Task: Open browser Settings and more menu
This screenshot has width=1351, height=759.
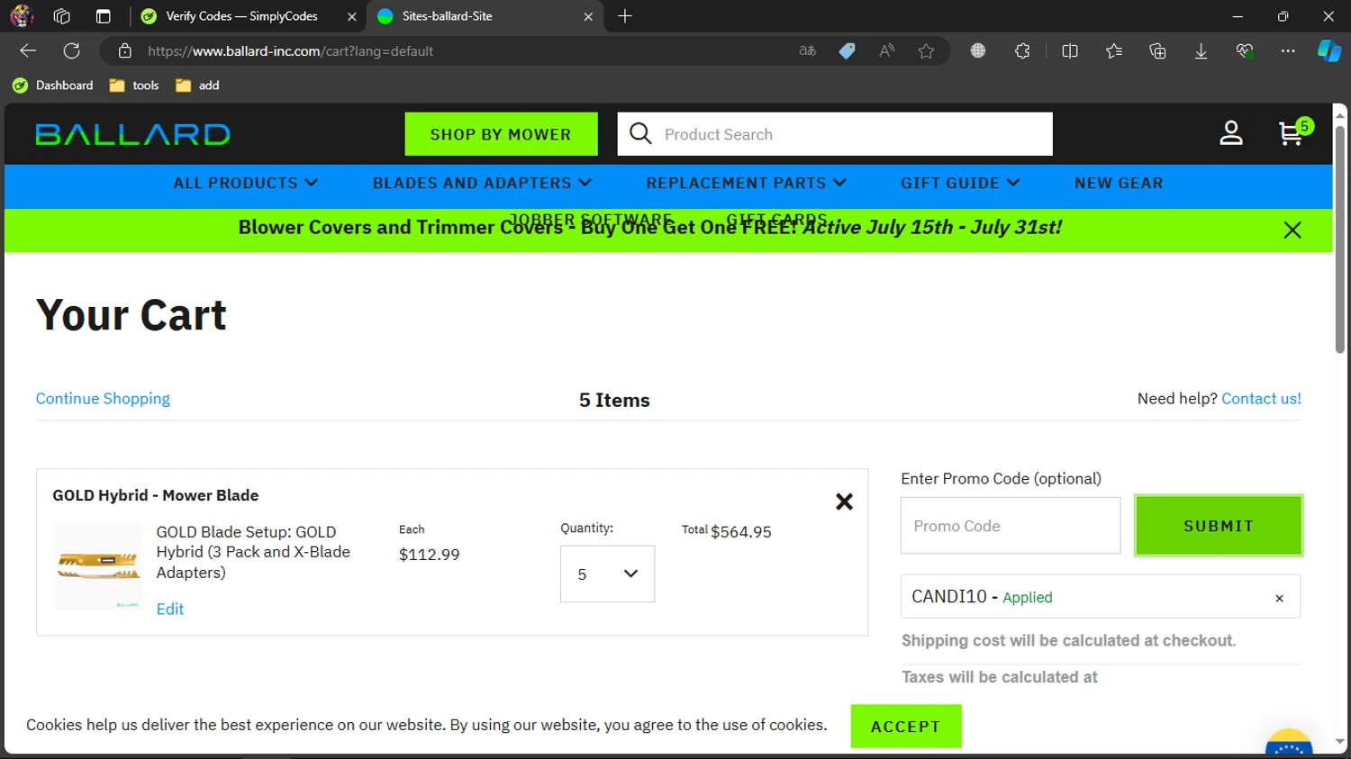Action: tap(1288, 51)
